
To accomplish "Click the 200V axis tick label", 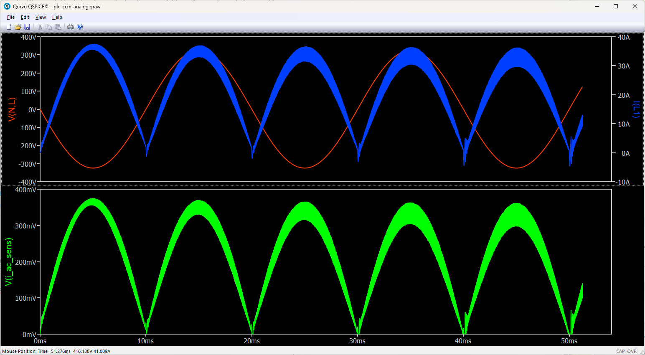I will [x=29, y=74].
